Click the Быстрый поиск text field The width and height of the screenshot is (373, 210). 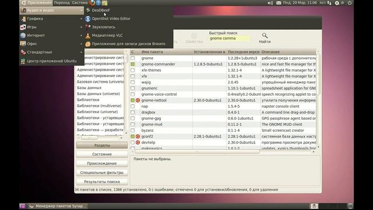coord(229,38)
